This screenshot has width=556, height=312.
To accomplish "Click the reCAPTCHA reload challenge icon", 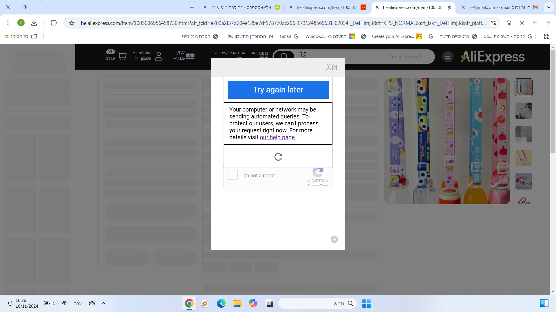I will [278, 157].
